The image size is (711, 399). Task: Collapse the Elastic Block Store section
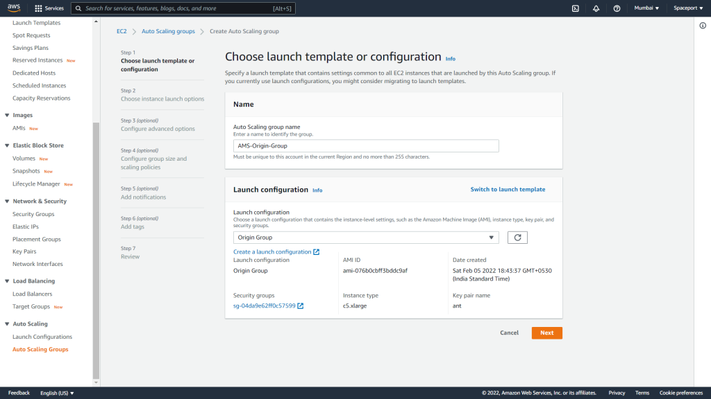7,145
